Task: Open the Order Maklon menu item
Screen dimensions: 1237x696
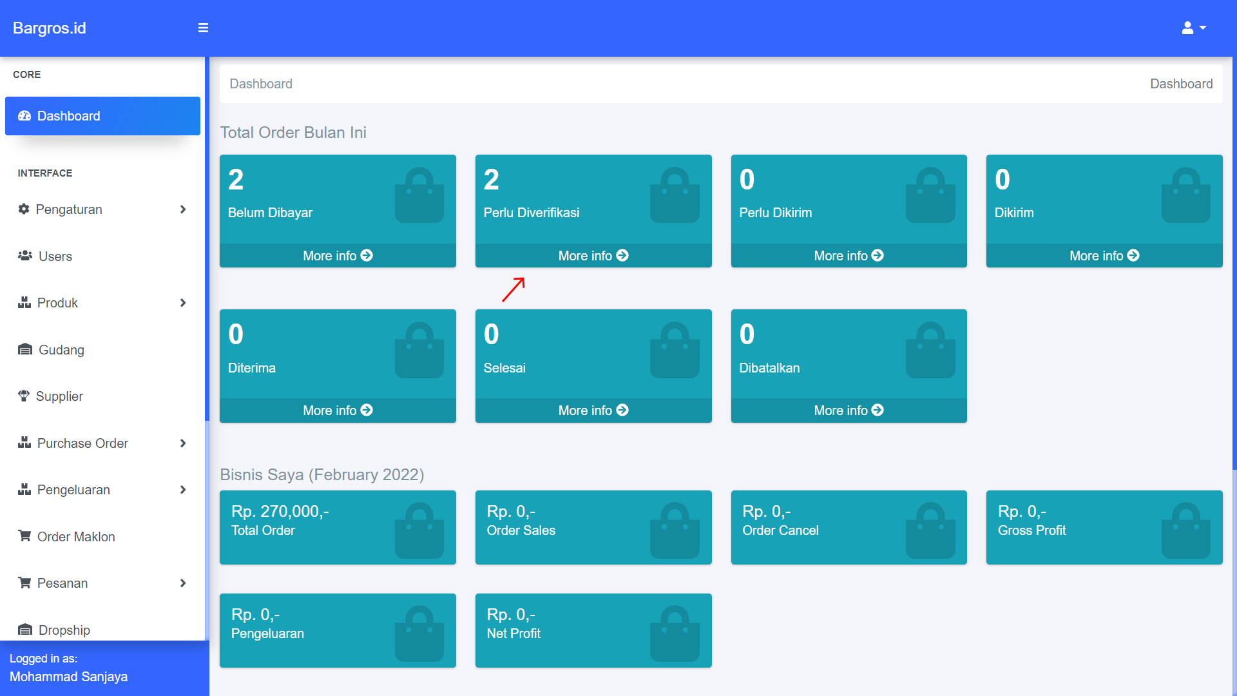Action: (x=102, y=537)
